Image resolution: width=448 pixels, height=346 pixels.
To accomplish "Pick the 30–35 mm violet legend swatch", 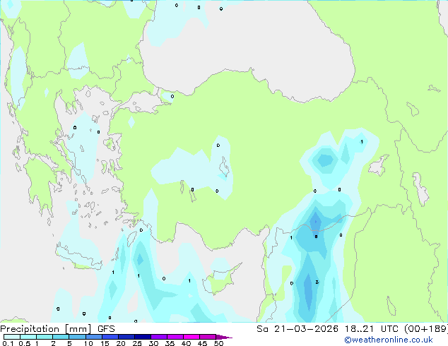I will 159,337.
